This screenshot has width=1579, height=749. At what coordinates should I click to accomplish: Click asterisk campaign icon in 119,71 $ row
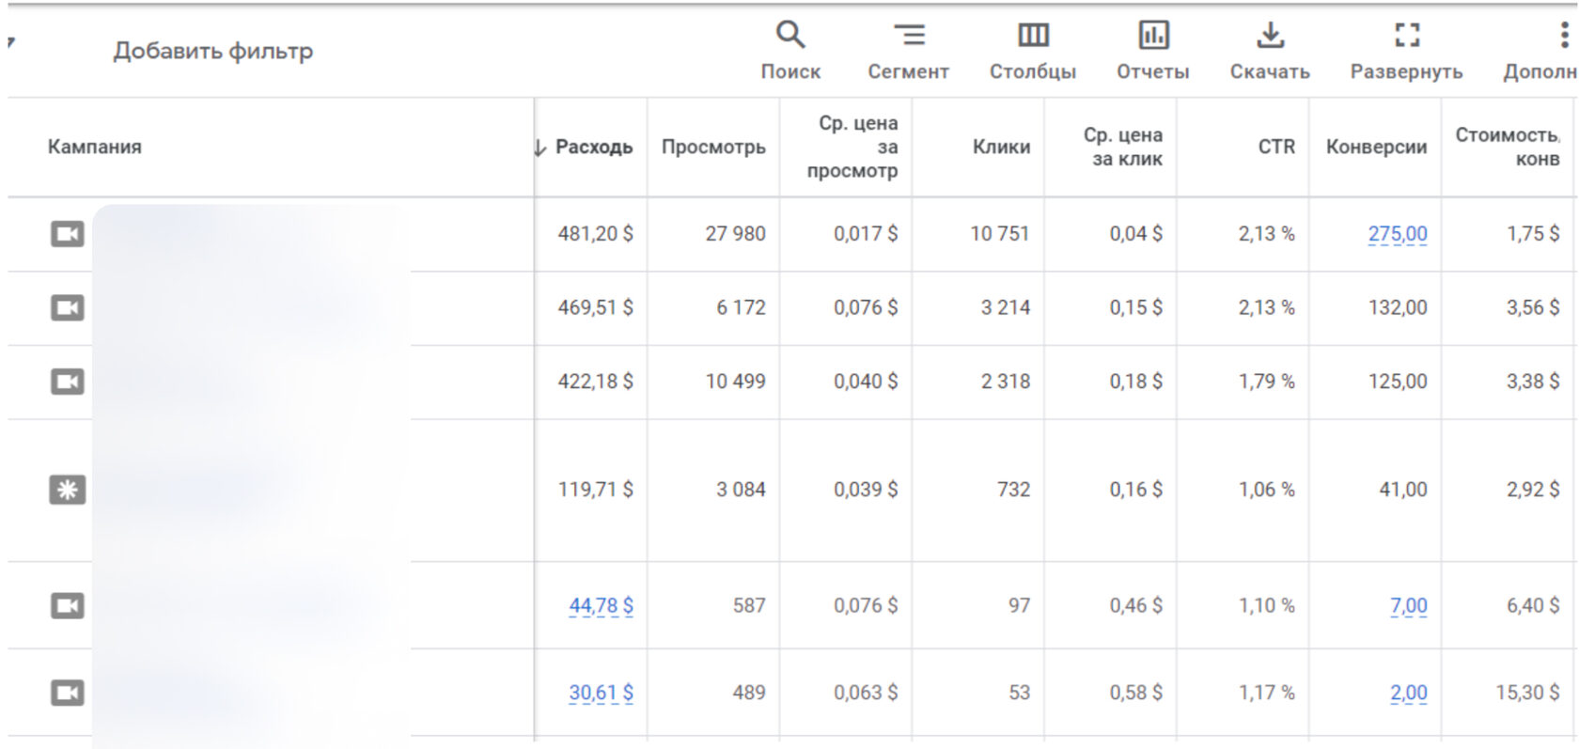coord(68,490)
